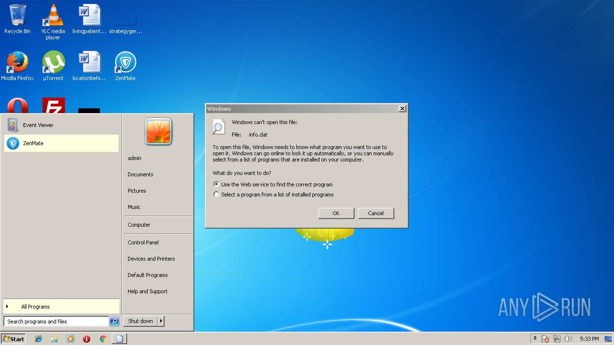Expand Shut down options arrow

(161, 321)
